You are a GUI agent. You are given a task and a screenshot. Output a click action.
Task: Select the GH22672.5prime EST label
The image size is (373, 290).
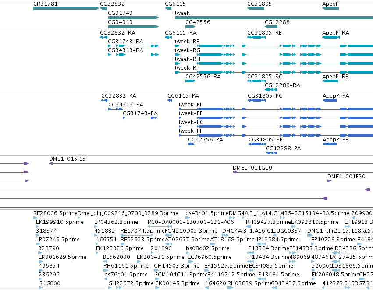pyautogui.click(x=131, y=283)
